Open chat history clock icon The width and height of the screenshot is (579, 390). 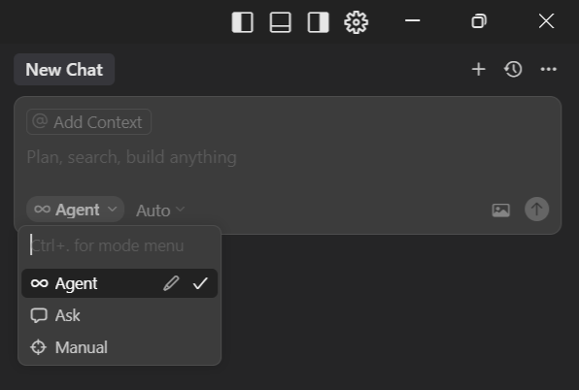(513, 69)
